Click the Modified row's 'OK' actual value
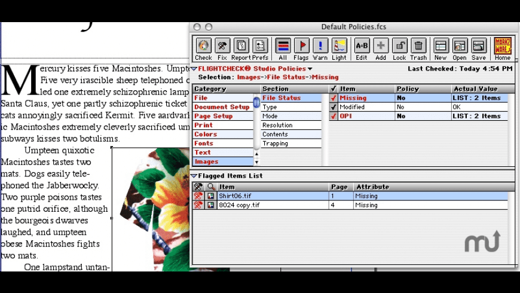The width and height of the screenshot is (520, 293). pos(456,107)
